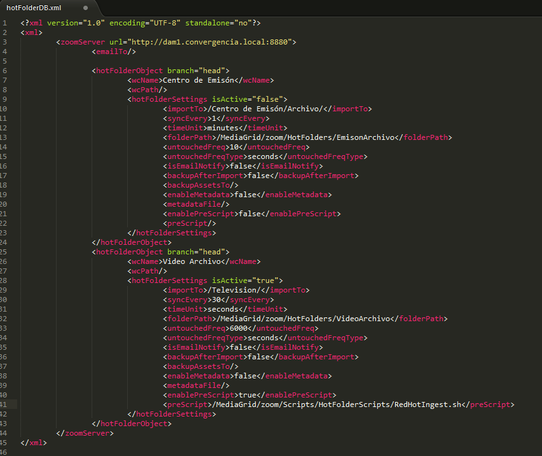This screenshot has width=542, height=456.
Task: Click the importTo path "/Centro de Emisón/Archivo/"
Action: point(265,109)
